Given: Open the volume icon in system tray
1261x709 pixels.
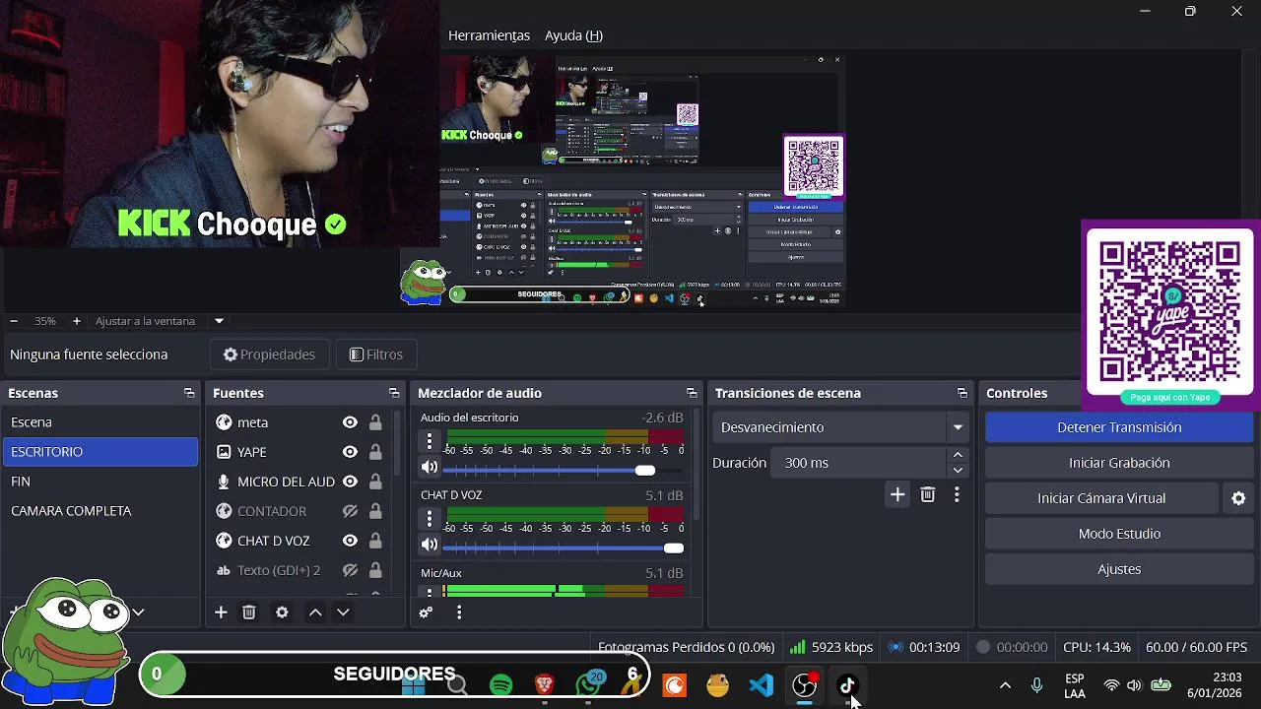Looking at the screenshot, I should 1134,685.
